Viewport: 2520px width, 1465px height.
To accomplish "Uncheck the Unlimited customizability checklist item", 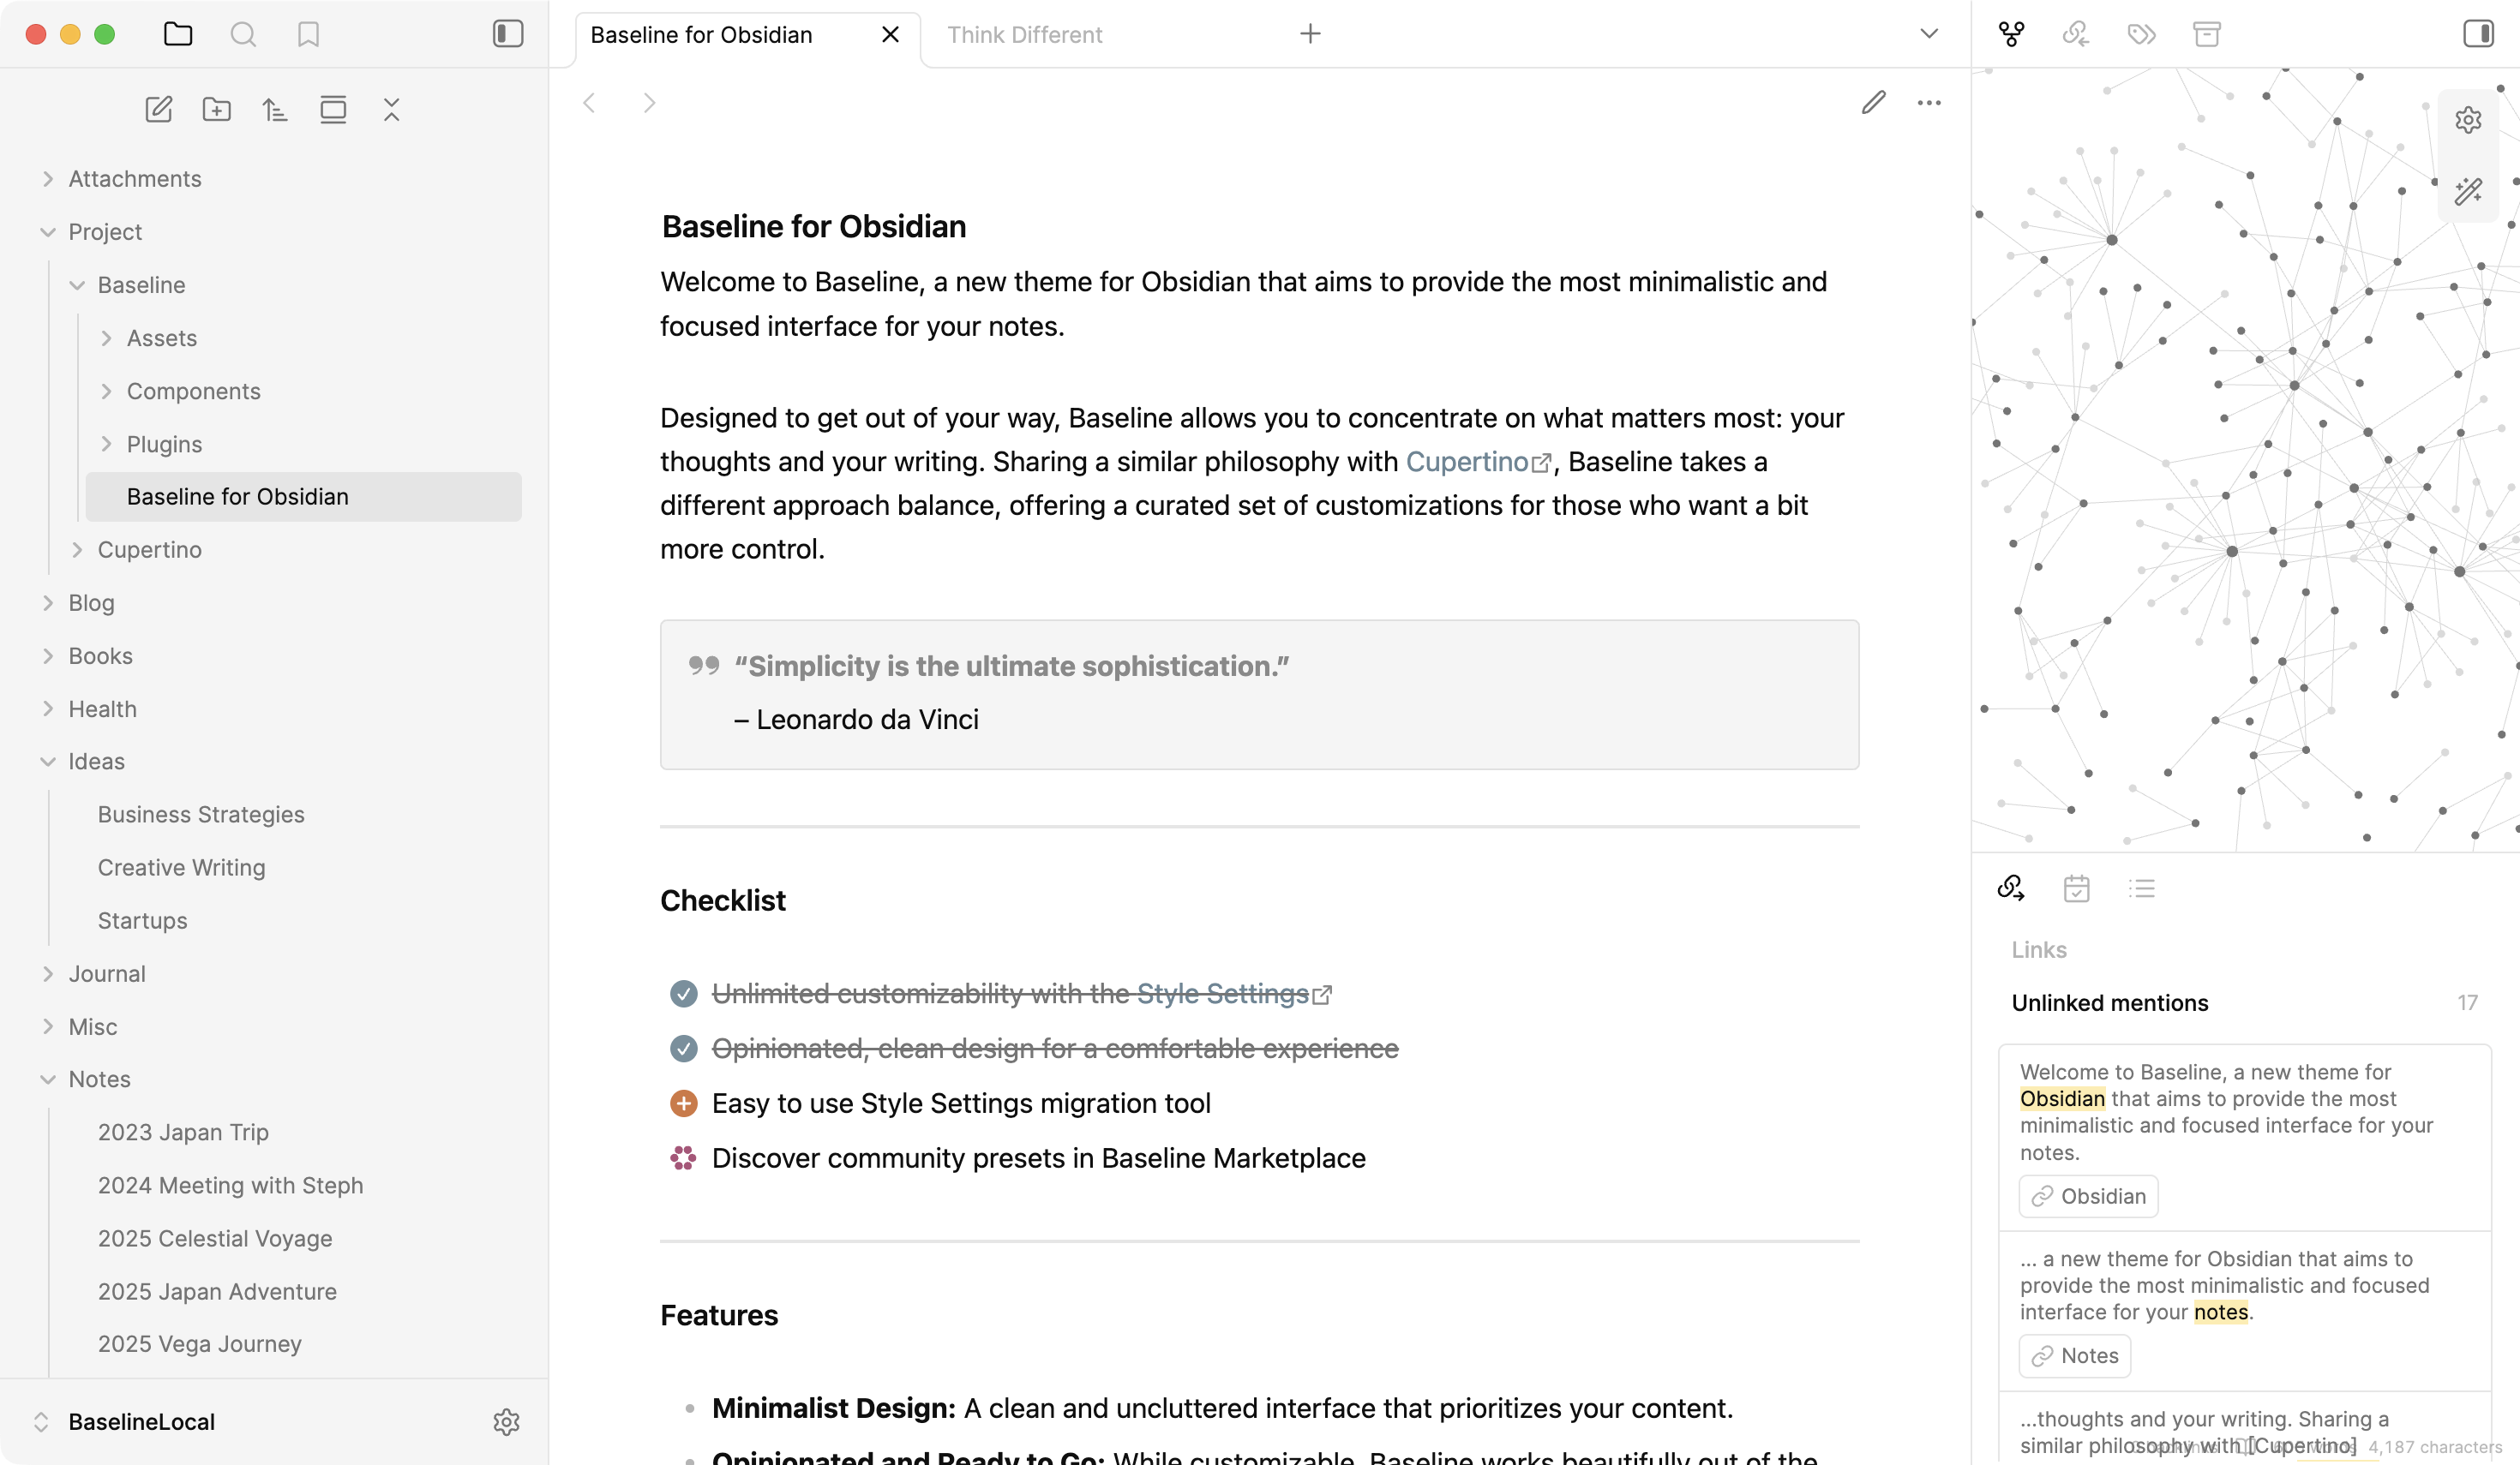I will [683, 995].
